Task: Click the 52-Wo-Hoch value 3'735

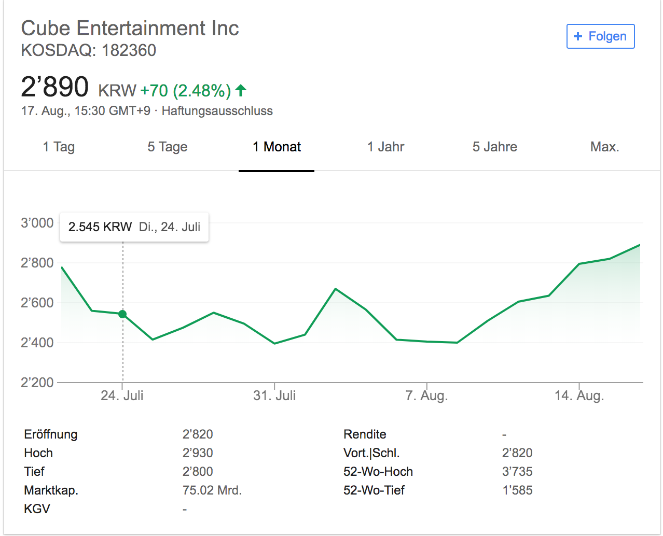Action: [517, 472]
